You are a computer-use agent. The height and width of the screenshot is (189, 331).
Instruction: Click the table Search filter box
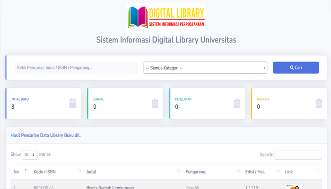298,155
